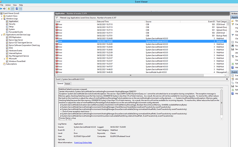The width and height of the screenshot is (238, 147).
Task: Click the Filter Current Log icon in Actions
Action: 232,35
